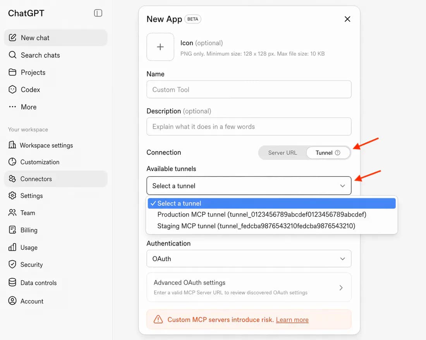
Task: Click the Team people icon
Action: click(12, 212)
